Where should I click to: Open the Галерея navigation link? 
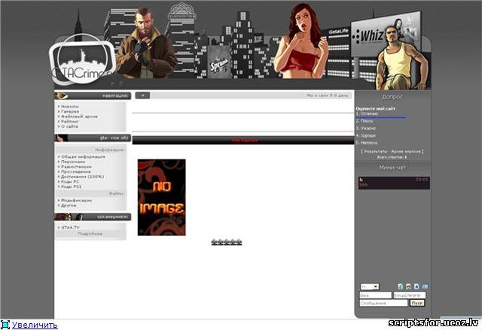pos(70,111)
